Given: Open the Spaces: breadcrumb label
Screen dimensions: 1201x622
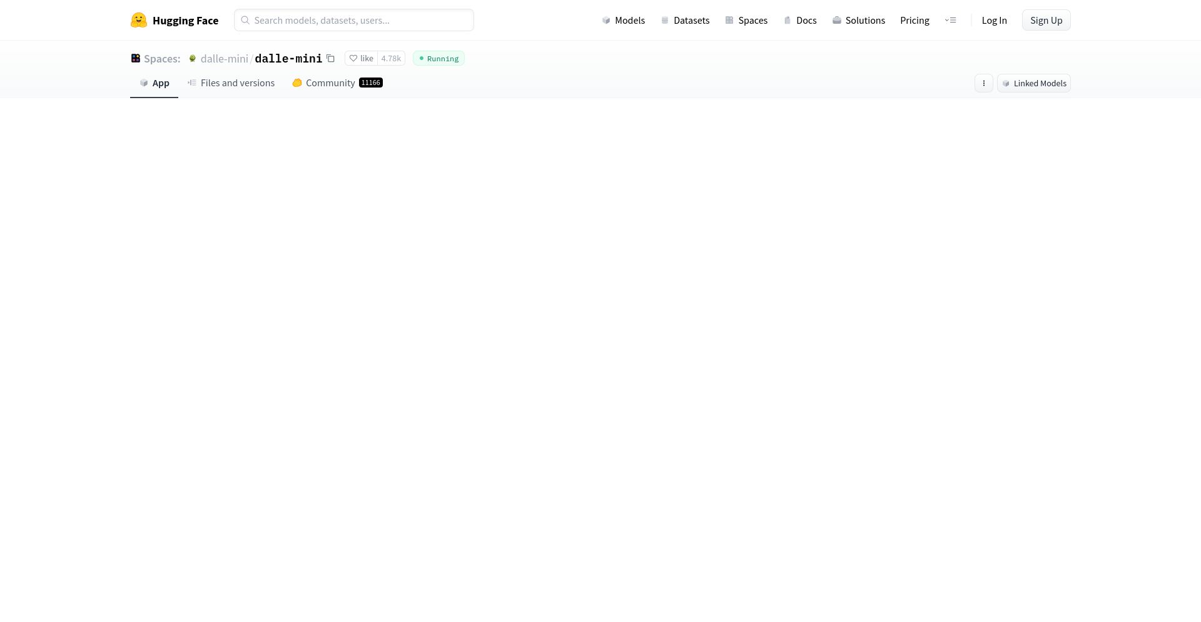Looking at the screenshot, I should pos(162,59).
